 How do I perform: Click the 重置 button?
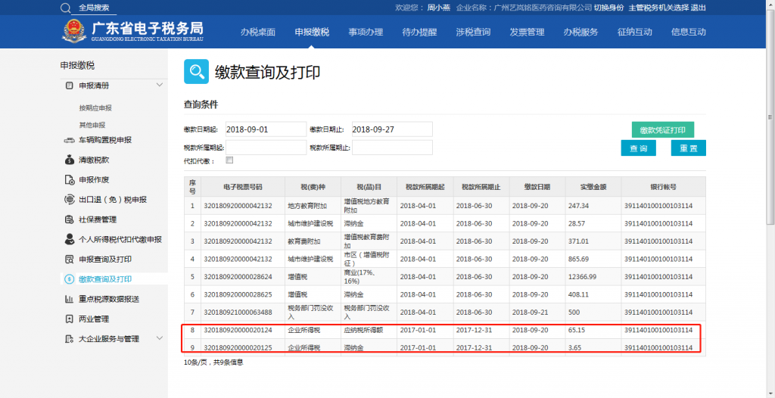click(x=689, y=148)
